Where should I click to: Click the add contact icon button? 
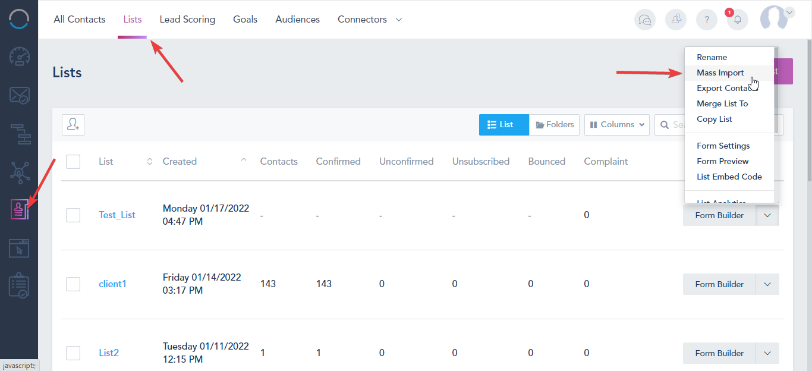pyautogui.click(x=73, y=124)
